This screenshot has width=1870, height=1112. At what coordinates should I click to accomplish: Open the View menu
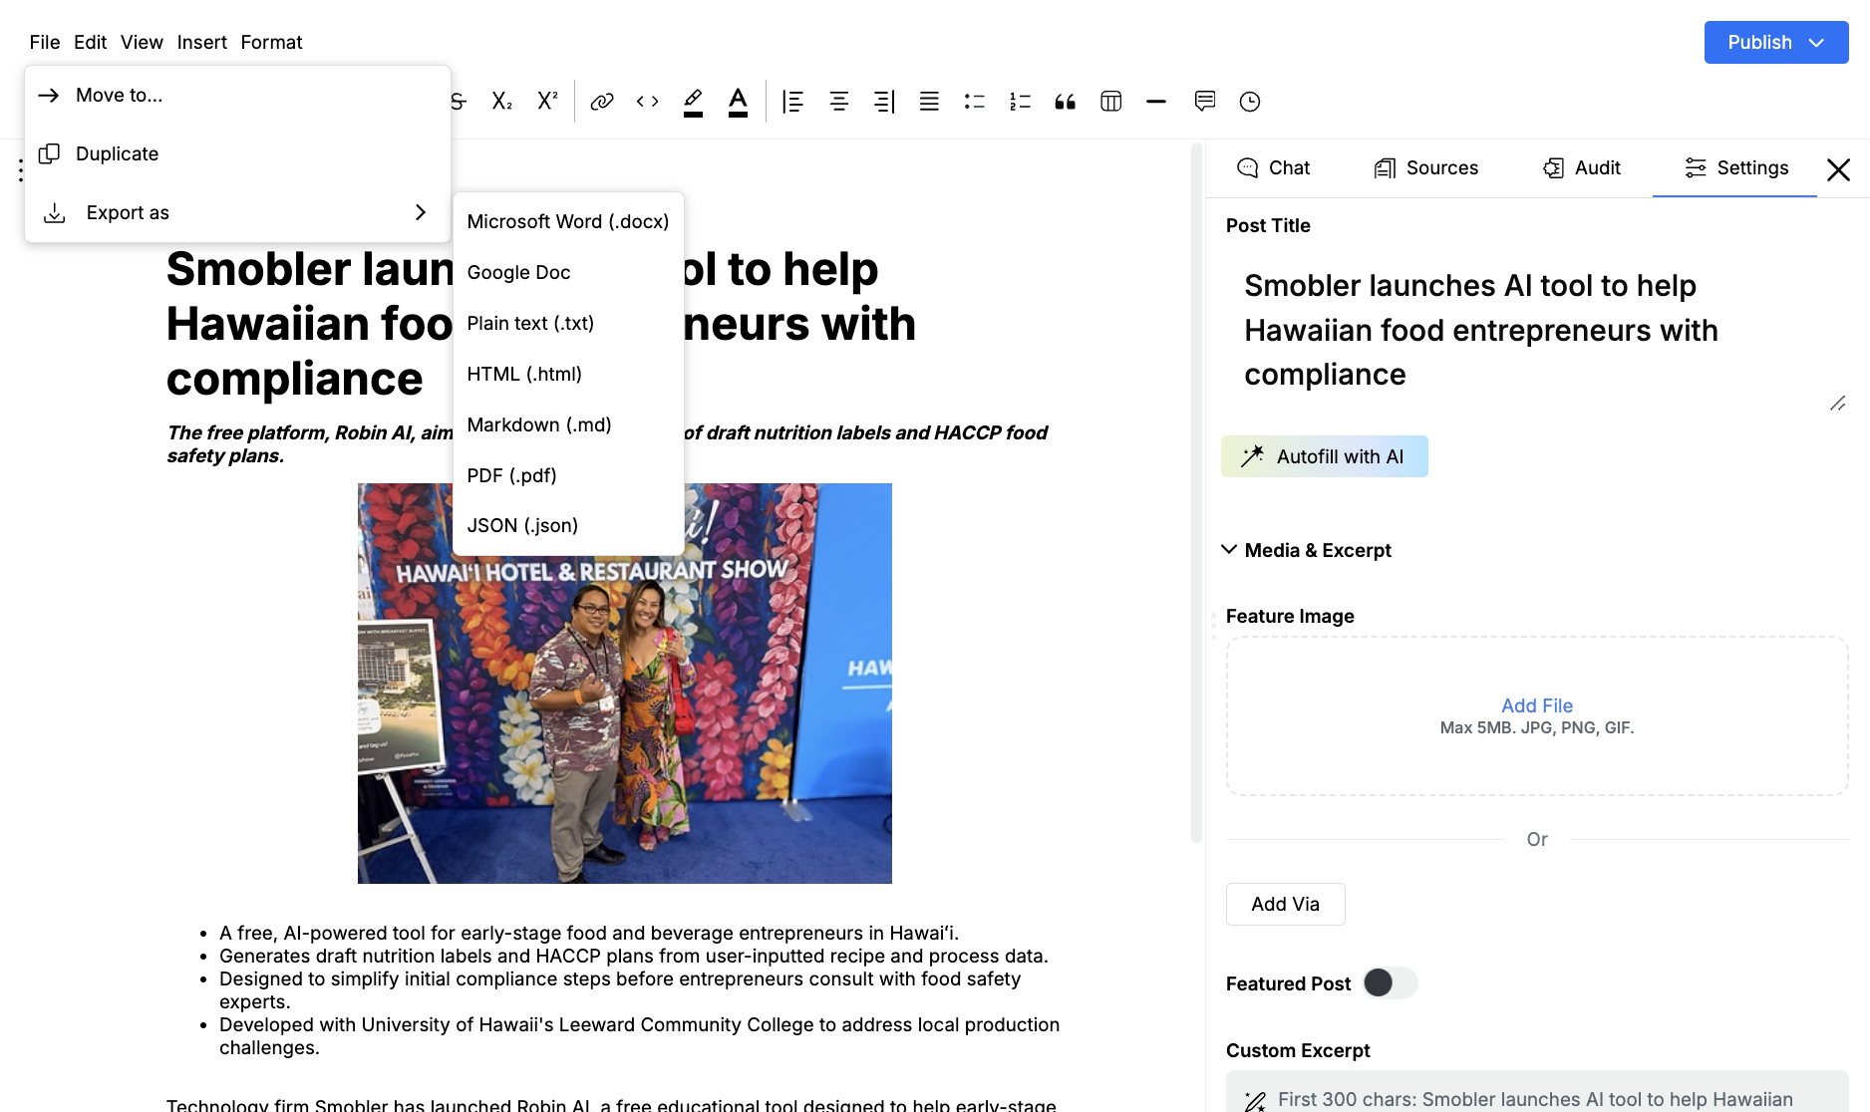pyautogui.click(x=142, y=42)
